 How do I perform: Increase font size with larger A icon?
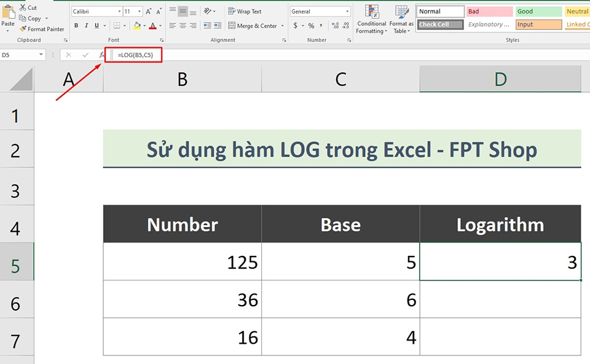148,12
